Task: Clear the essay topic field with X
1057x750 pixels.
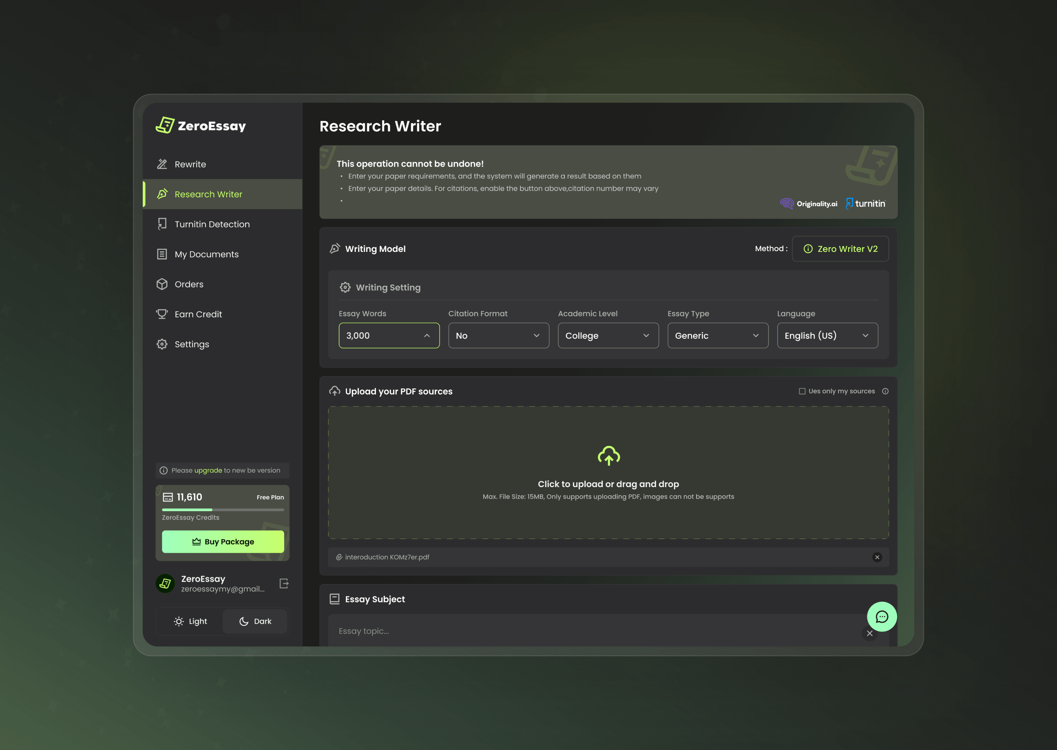Action: (x=869, y=633)
